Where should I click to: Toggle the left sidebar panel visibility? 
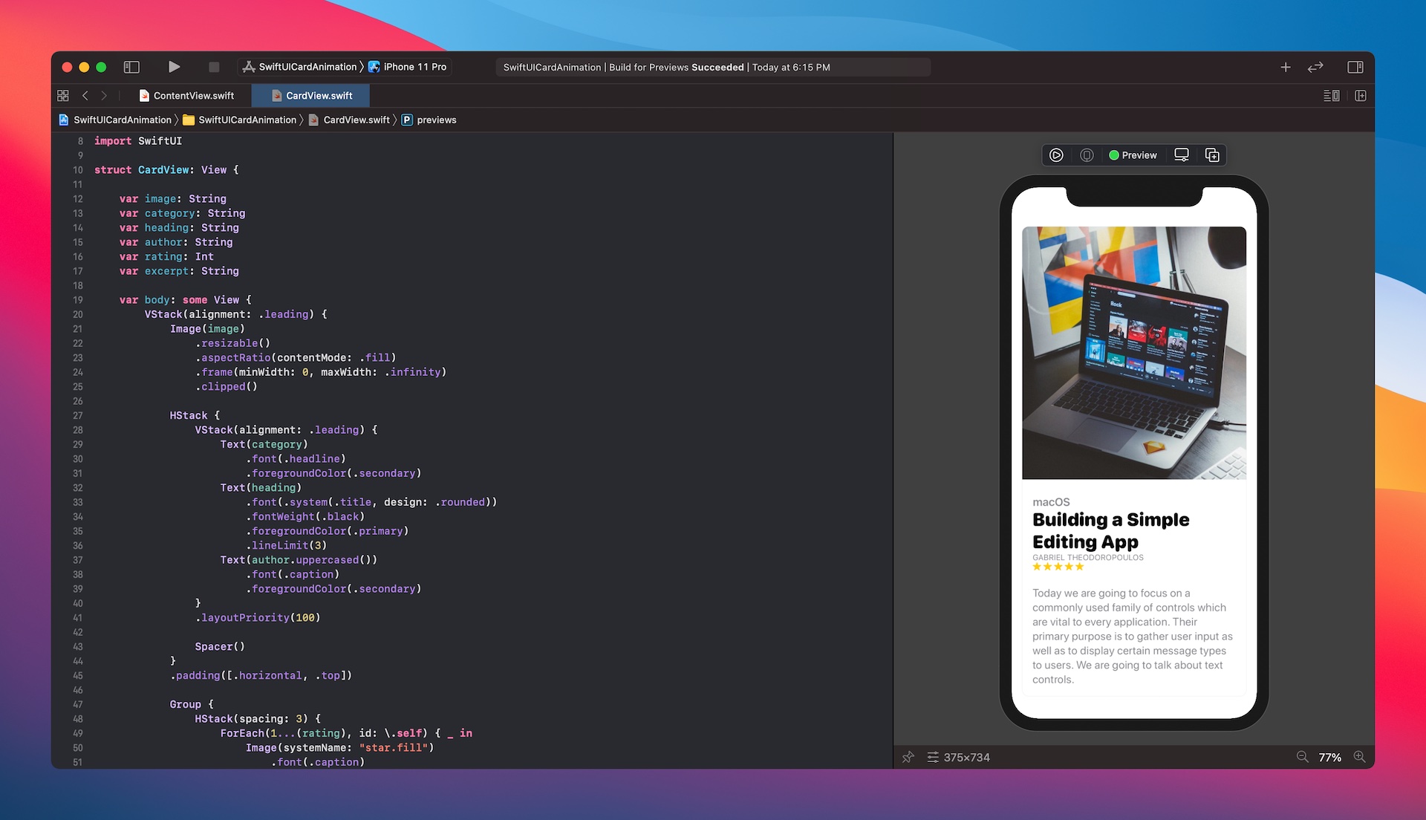tap(130, 67)
